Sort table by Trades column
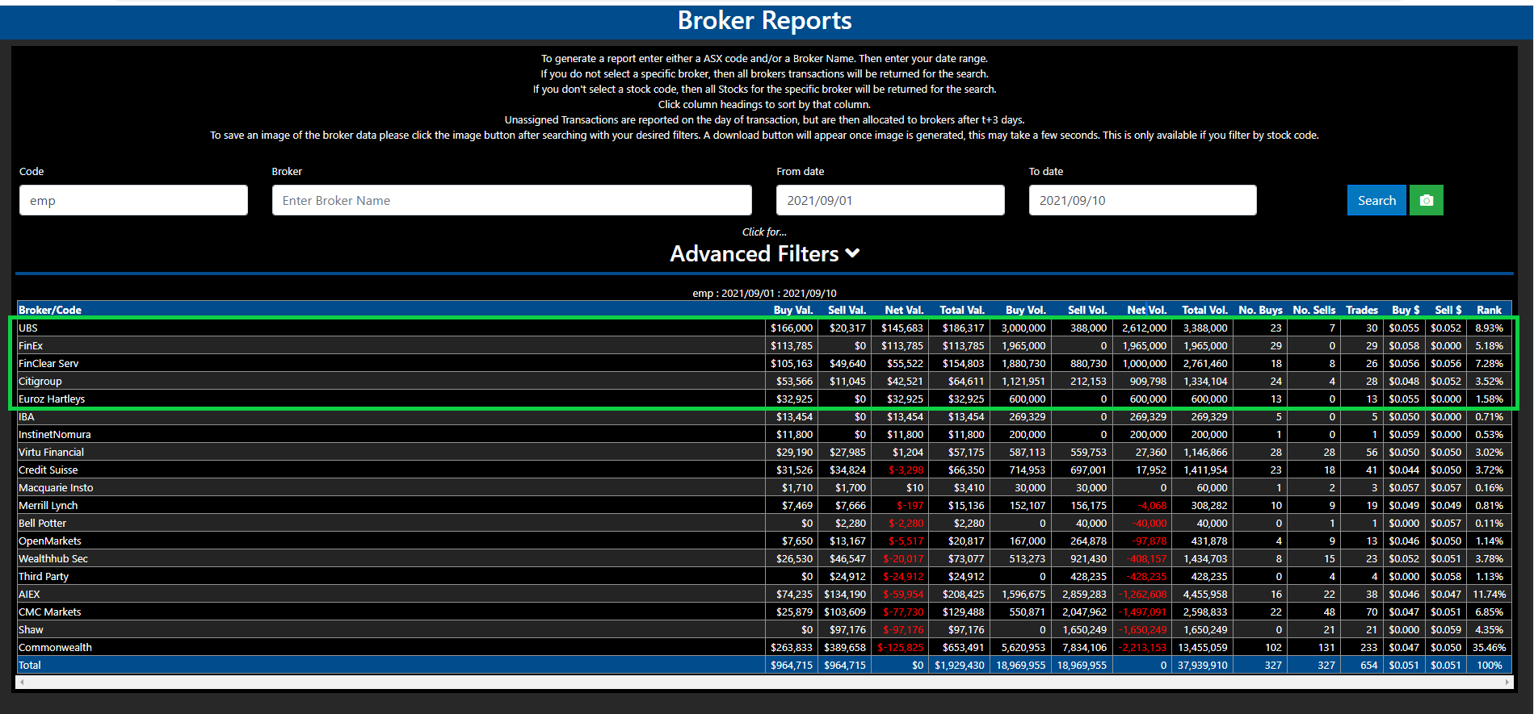Viewport: 1534px width, 714px height. (1362, 310)
